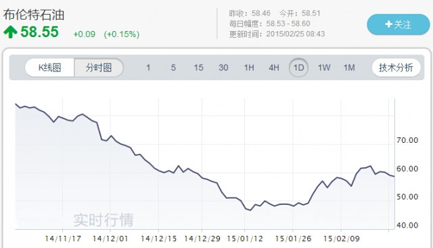Click the green up arrow icon
Screen dimensions: 433x248
pyautogui.click(x=11, y=32)
